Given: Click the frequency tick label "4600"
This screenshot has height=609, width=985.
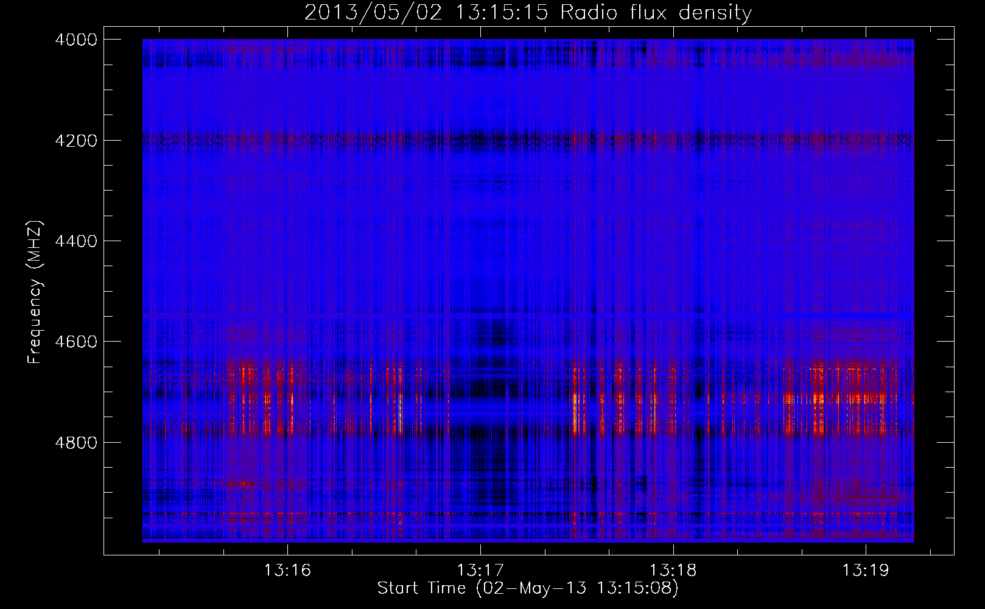Looking at the screenshot, I should [75, 342].
